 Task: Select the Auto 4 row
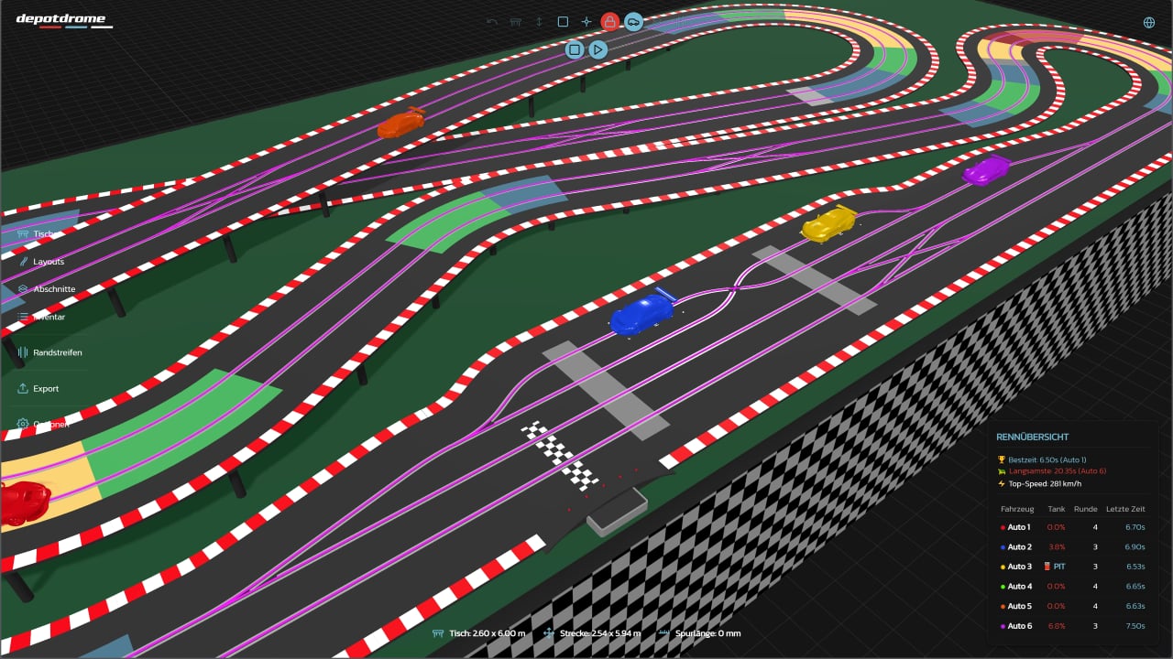1073,586
